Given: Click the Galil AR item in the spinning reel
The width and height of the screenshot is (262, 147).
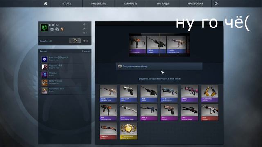Looking at the screenshot, I should 176,45.
